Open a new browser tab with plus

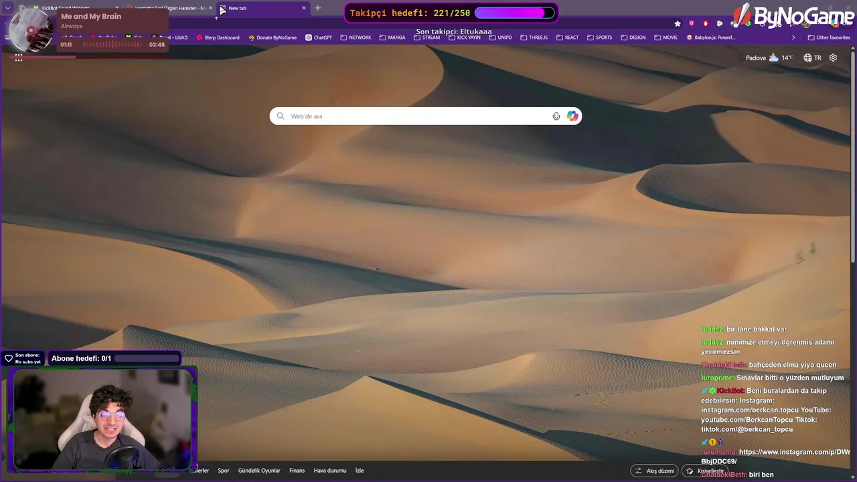coord(318,8)
